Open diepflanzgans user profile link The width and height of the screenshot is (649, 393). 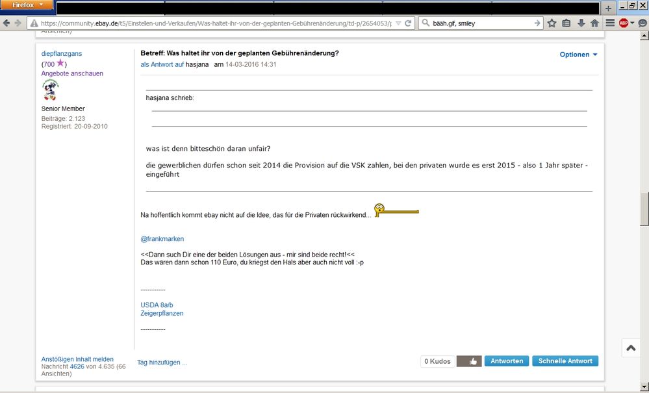click(62, 54)
